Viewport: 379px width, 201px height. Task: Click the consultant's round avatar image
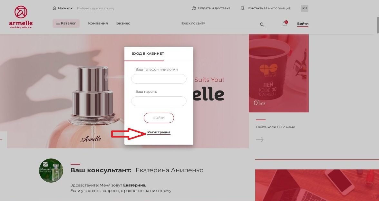[x=51, y=171]
